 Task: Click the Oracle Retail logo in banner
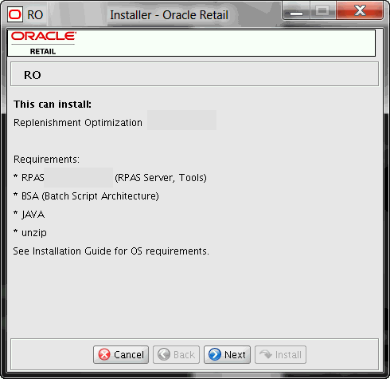pyautogui.click(x=44, y=43)
